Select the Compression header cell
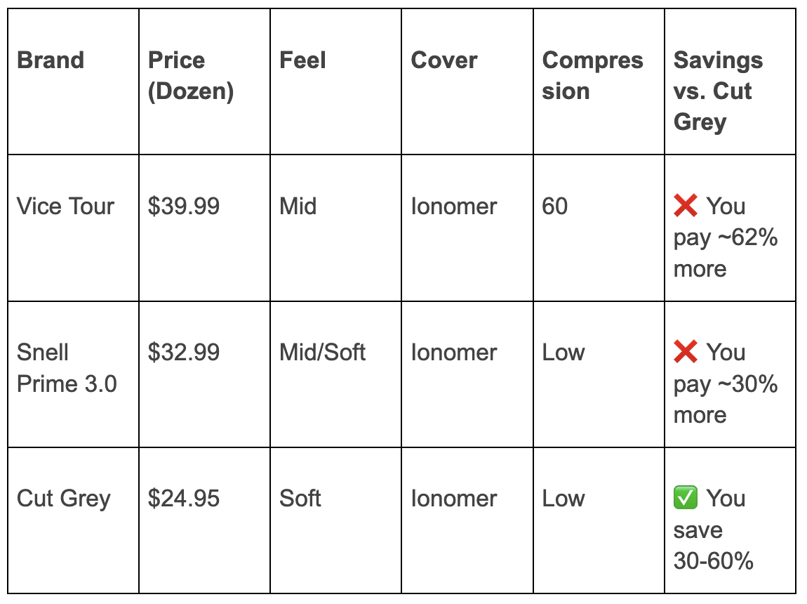 click(599, 81)
